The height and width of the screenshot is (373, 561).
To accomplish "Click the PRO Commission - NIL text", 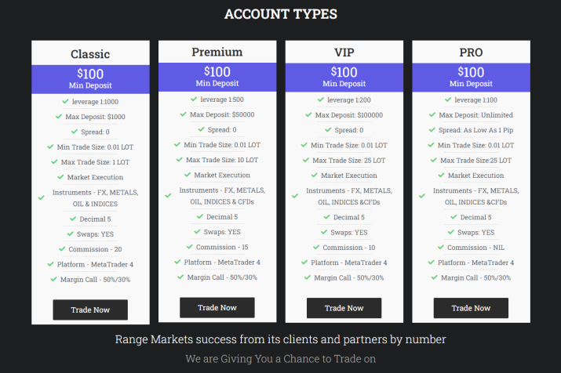I will [475, 248].
